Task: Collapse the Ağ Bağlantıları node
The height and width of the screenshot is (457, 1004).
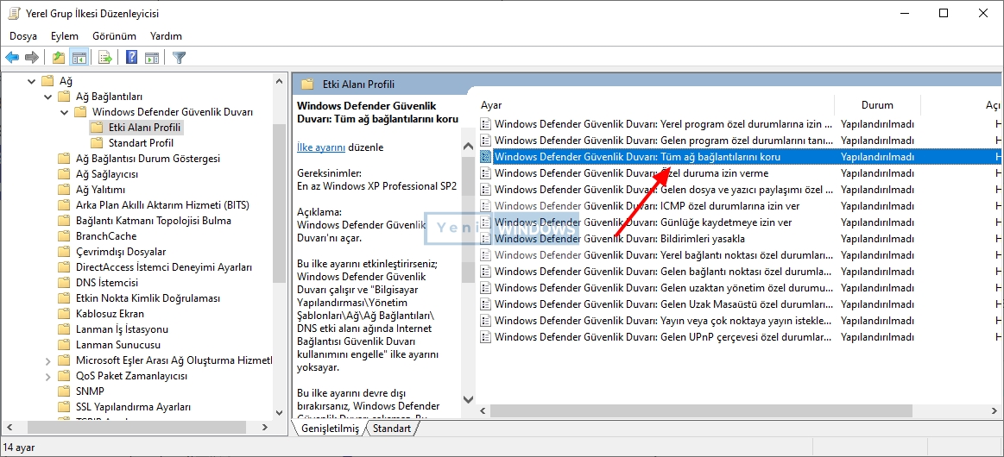Action: [47, 97]
